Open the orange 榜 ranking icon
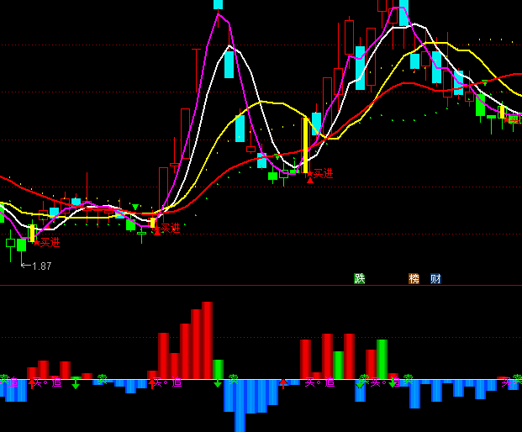522x432 pixels. click(414, 279)
